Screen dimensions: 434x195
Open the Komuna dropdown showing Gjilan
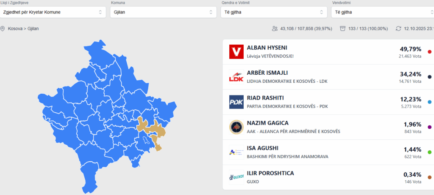coord(163,12)
